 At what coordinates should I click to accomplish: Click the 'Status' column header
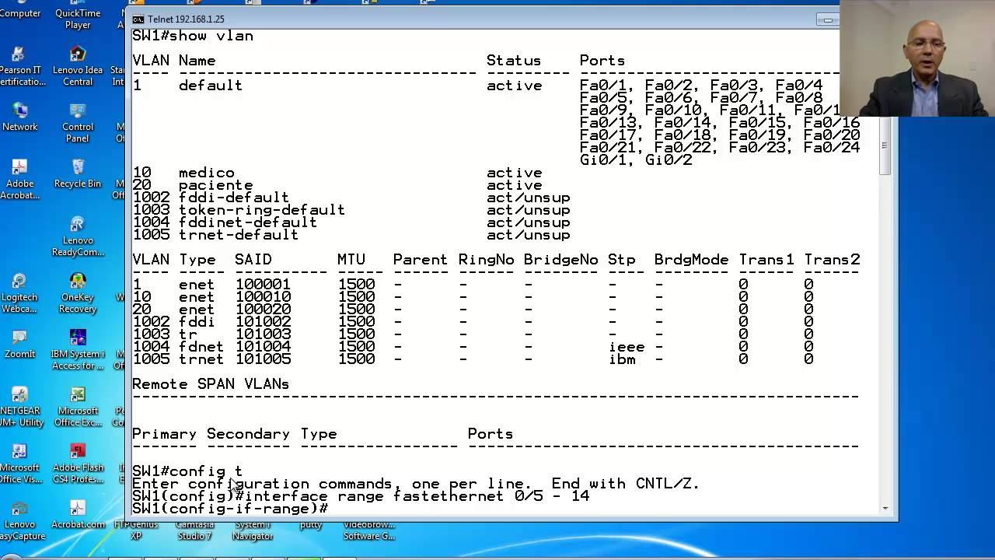click(514, 61)
